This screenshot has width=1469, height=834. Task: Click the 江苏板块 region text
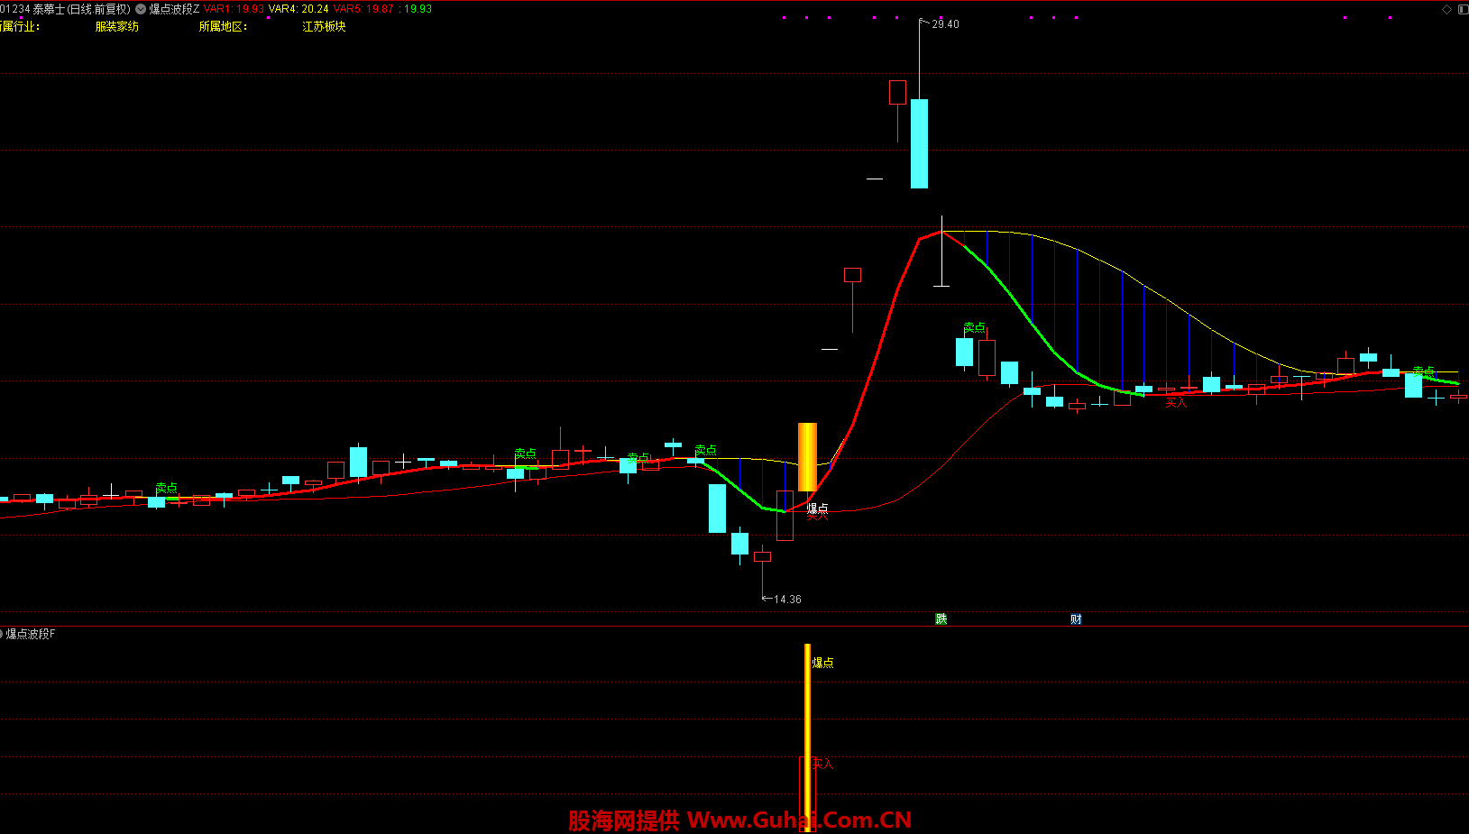(325, 26)
